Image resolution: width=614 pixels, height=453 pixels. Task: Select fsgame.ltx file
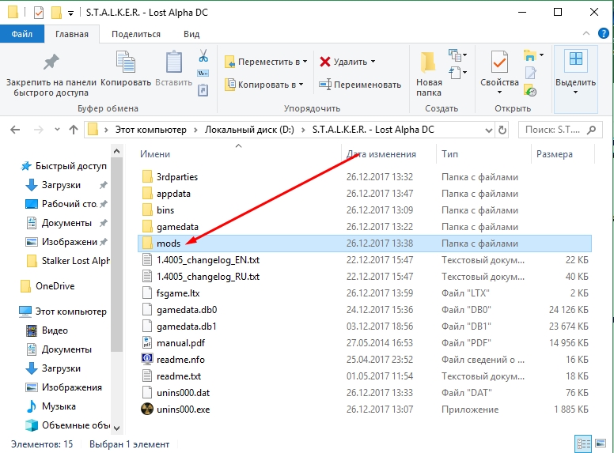point(170,293)
